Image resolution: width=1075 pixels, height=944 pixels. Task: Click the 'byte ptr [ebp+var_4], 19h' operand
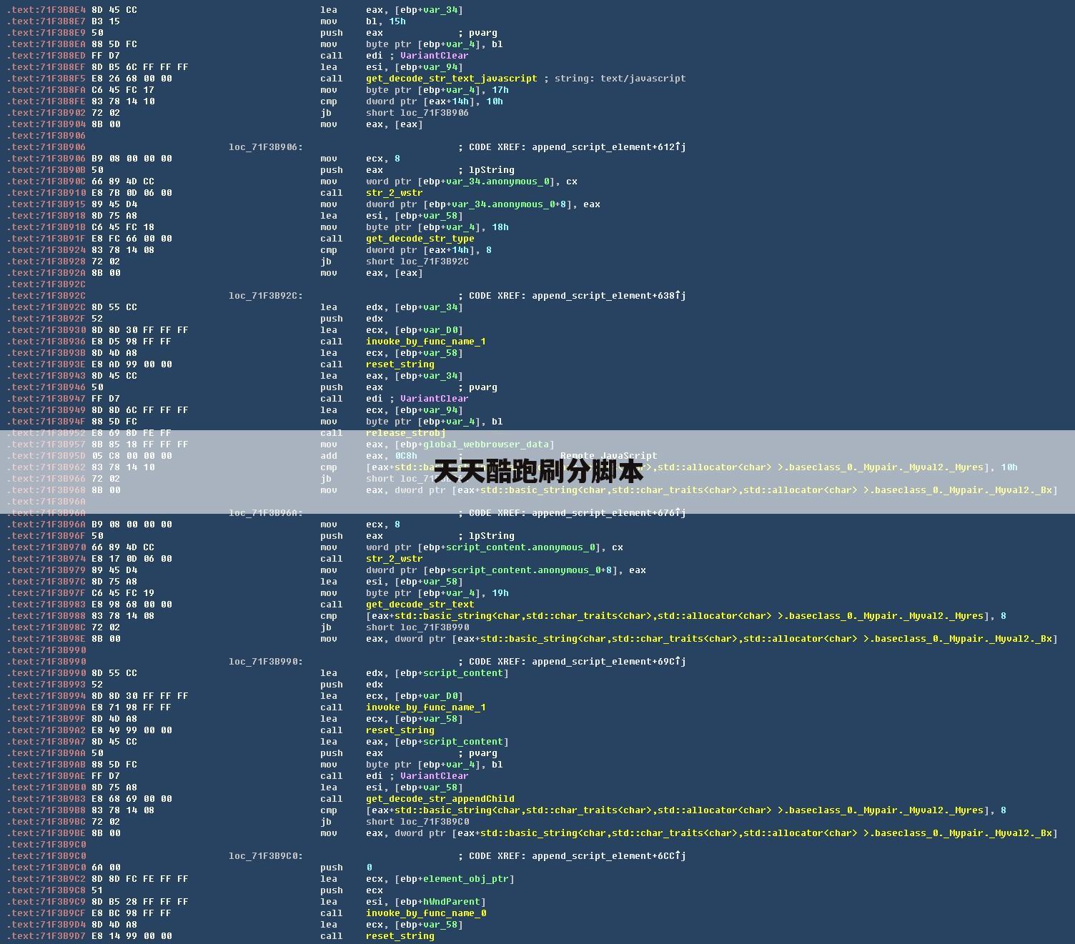(437, 593)
